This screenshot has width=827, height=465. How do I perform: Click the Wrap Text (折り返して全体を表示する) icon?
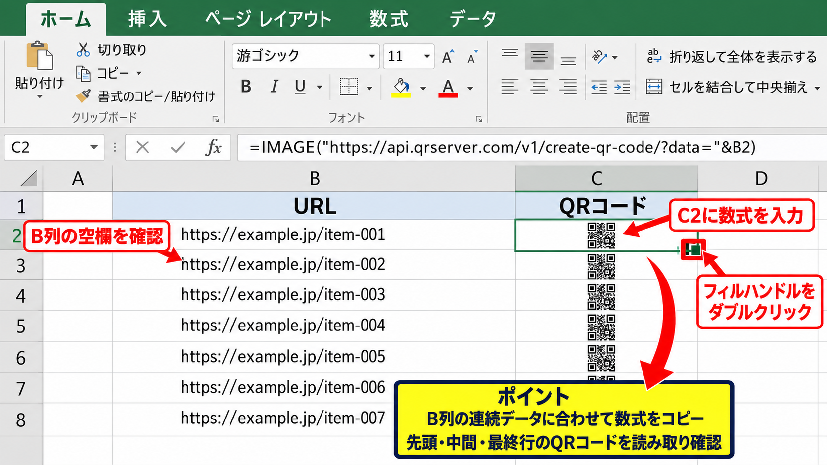654,56
